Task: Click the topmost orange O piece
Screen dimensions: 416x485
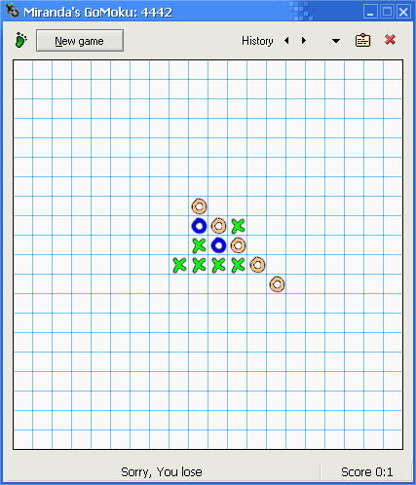Action: click(199, 206)
